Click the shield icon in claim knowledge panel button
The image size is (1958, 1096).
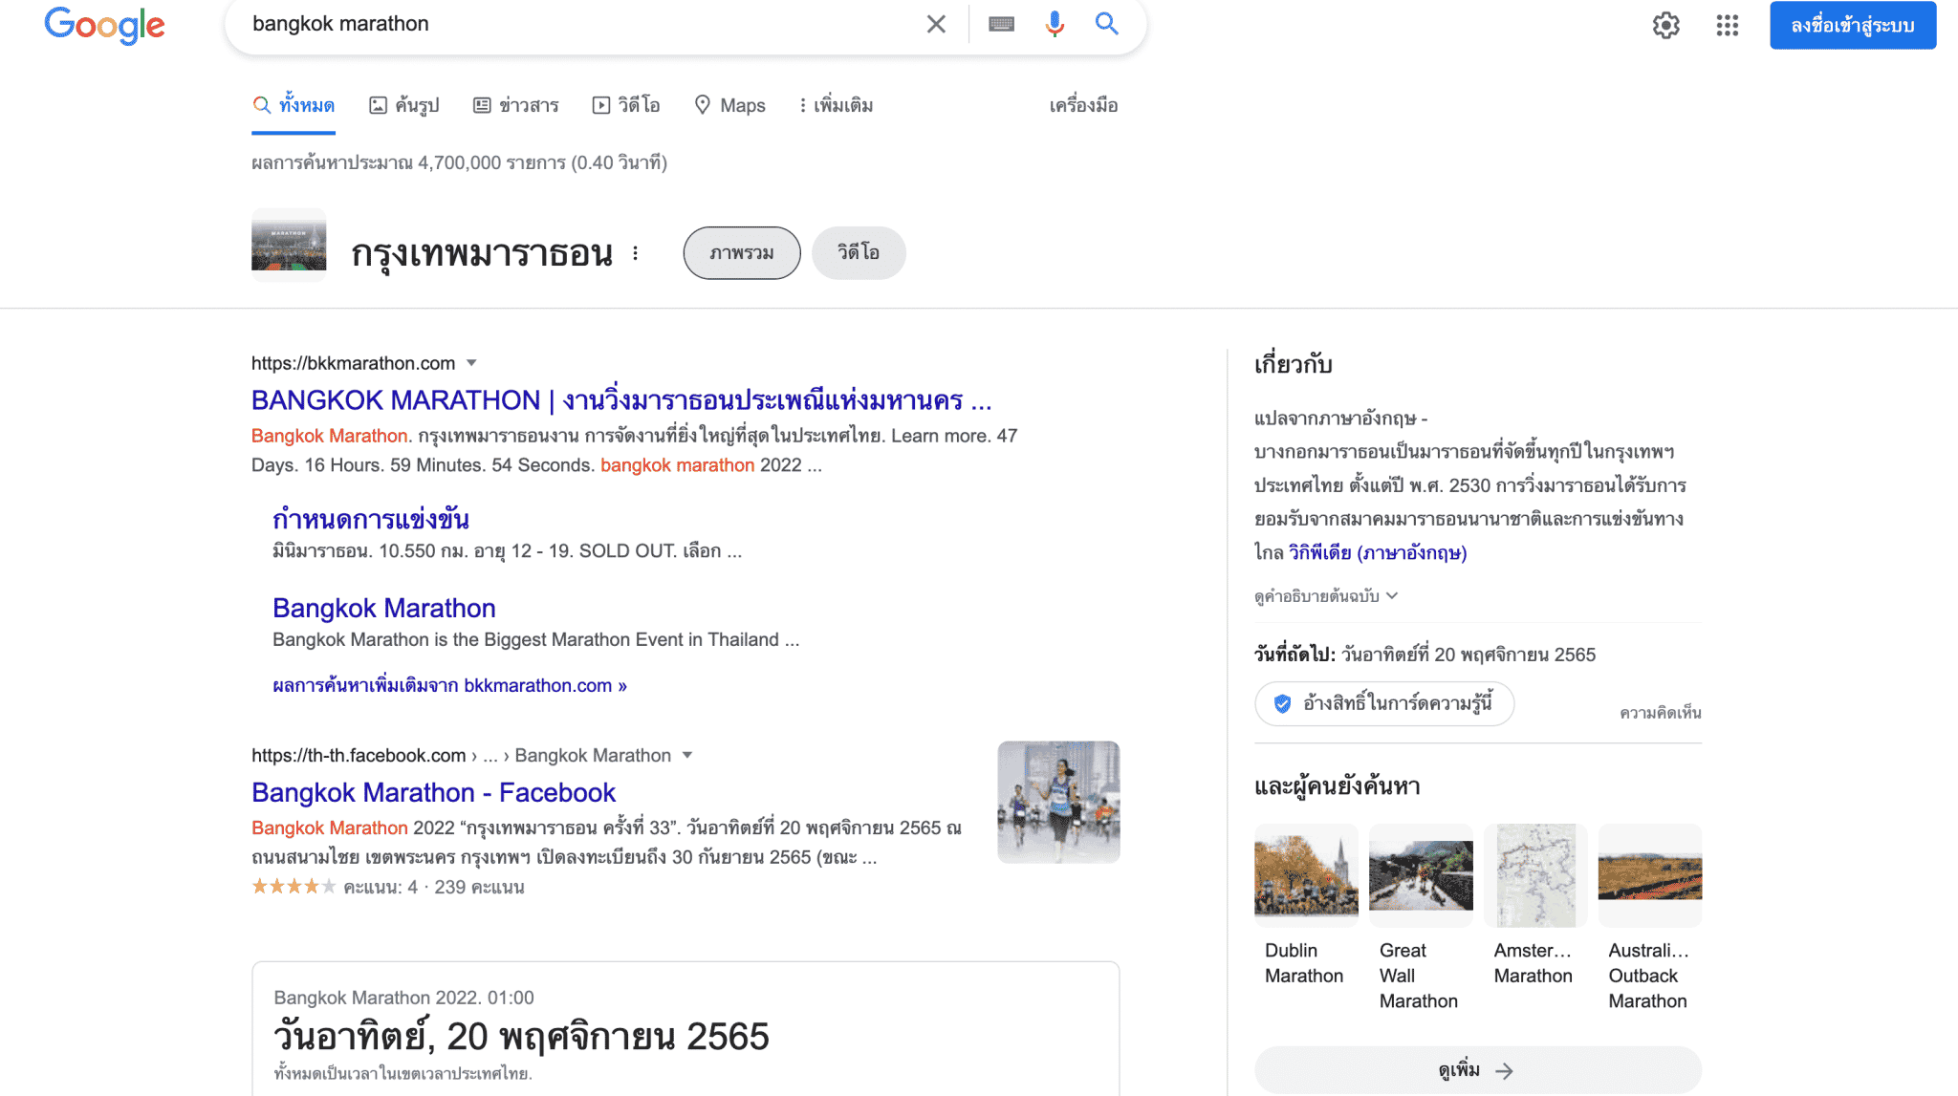(x=1282, y=704)
